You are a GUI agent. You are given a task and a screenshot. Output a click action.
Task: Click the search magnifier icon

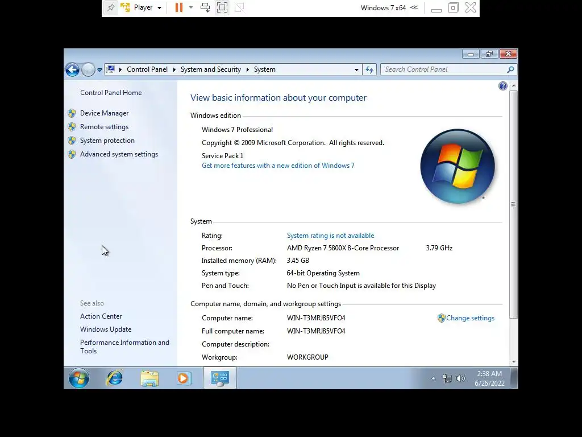pyautogui.click(x=511, y=69)
